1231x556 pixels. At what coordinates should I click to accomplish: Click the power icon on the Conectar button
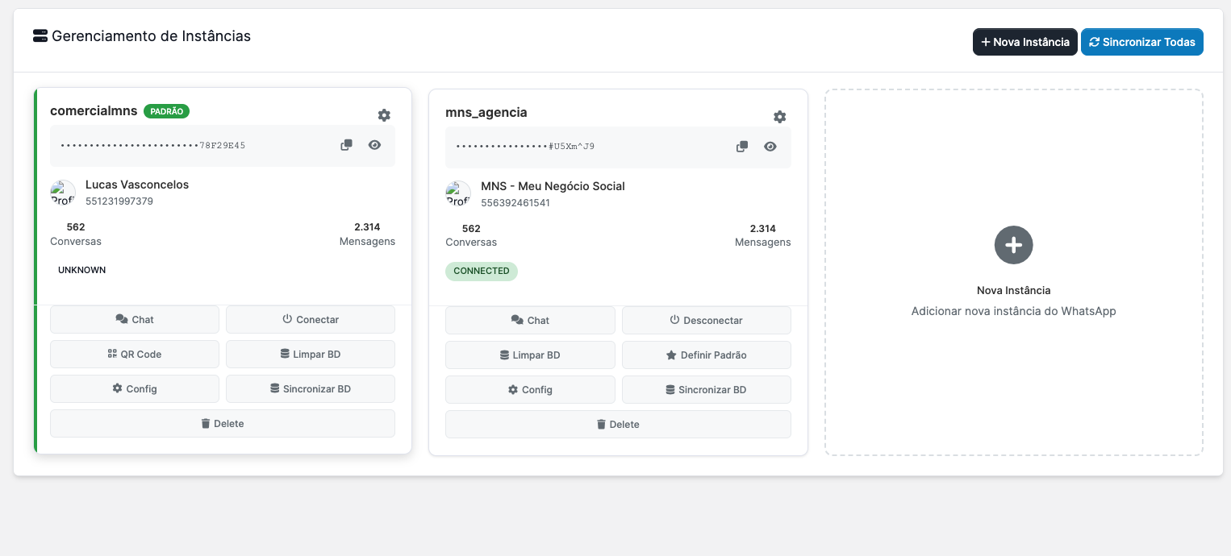(x=288, y=319)
